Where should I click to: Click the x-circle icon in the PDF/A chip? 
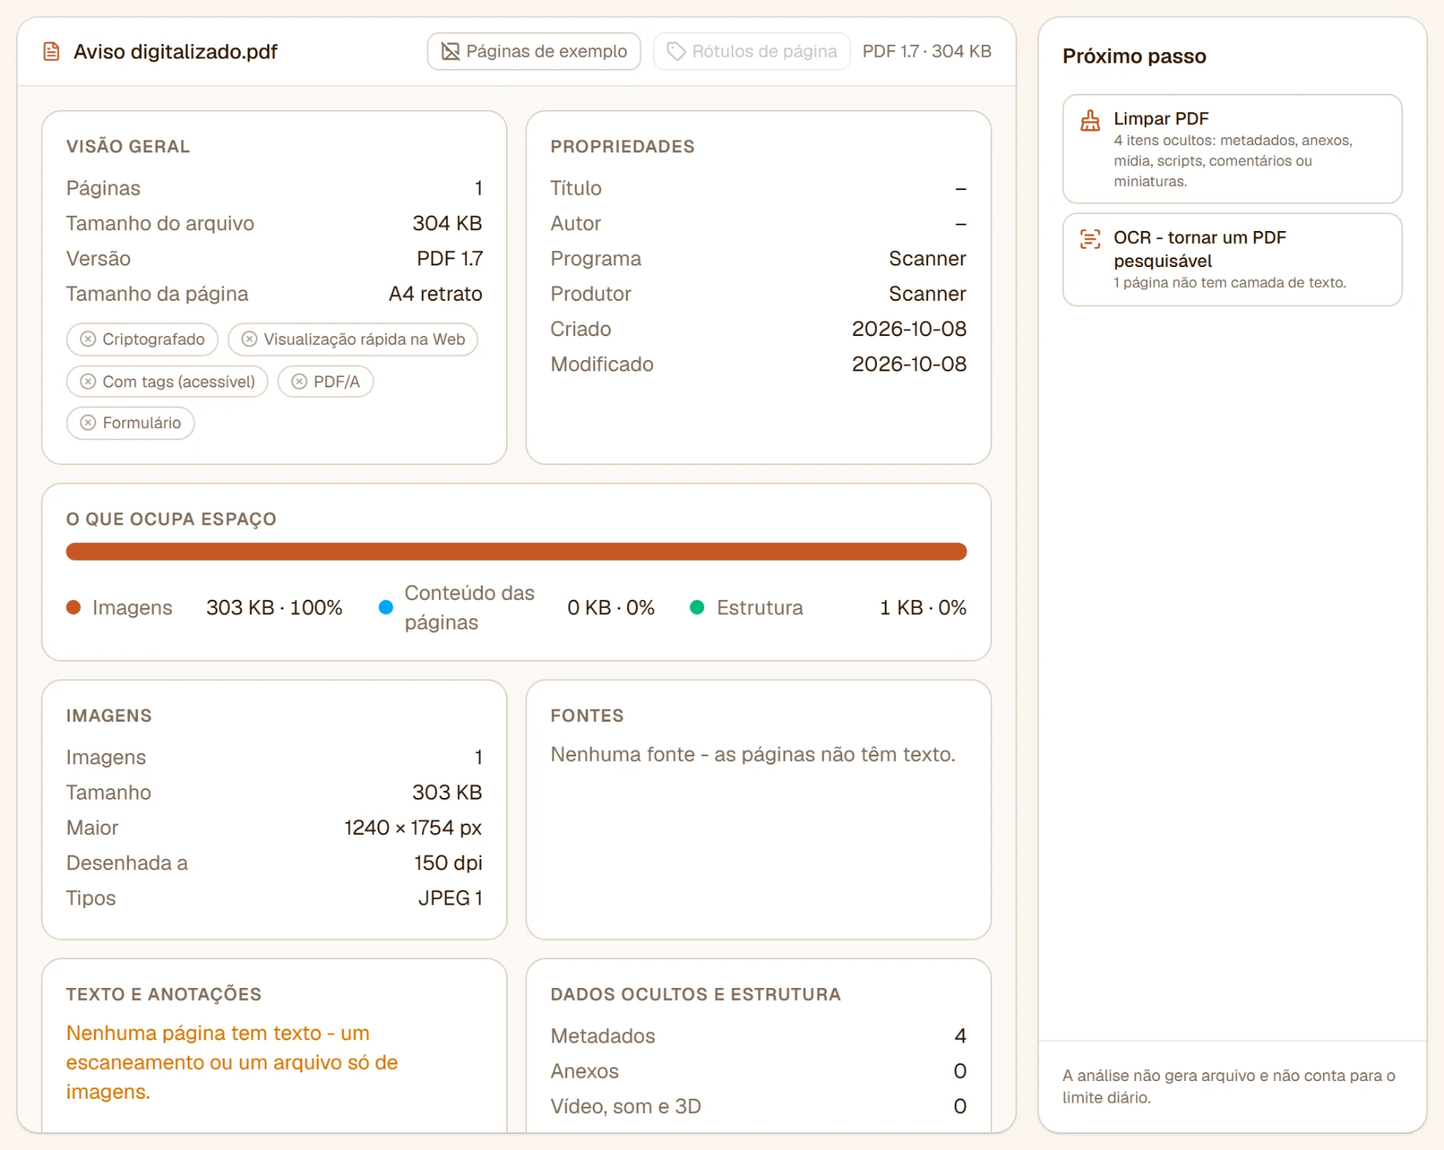(x=299, y=382)
